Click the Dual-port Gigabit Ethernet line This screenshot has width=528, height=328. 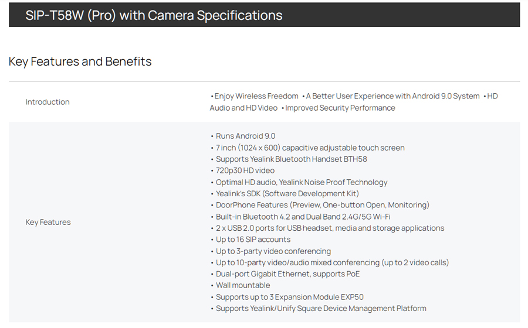[287, 274]
